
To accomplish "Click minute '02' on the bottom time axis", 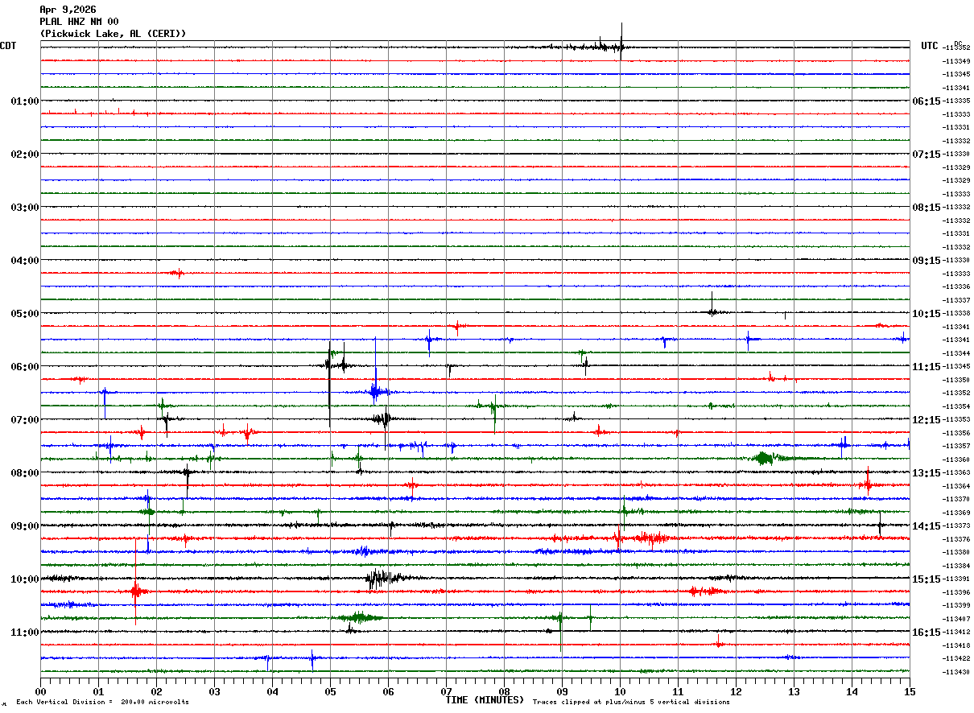I will (156, 691).
